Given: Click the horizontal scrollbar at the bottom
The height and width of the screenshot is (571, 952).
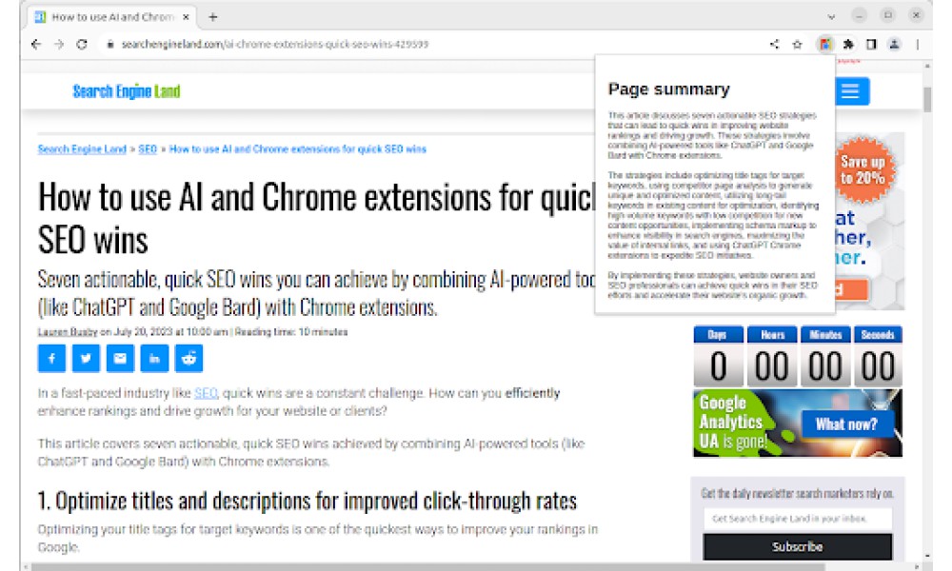Looking at the screenshot, I should pos(428,566).
